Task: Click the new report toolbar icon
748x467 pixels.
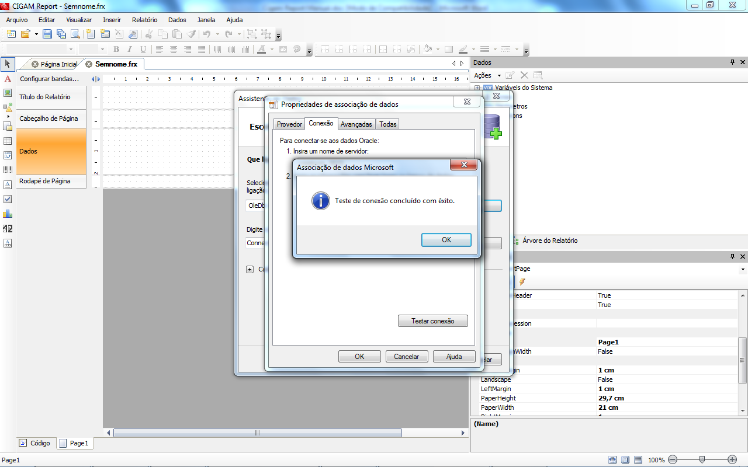Action: click(11, 34)
